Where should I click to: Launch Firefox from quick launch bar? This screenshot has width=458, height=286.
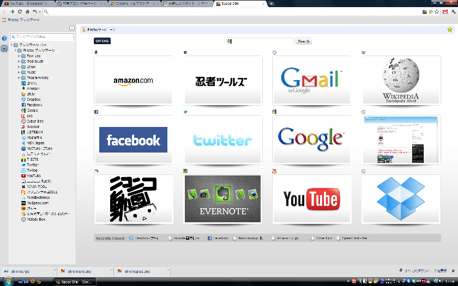click(32, 282)
